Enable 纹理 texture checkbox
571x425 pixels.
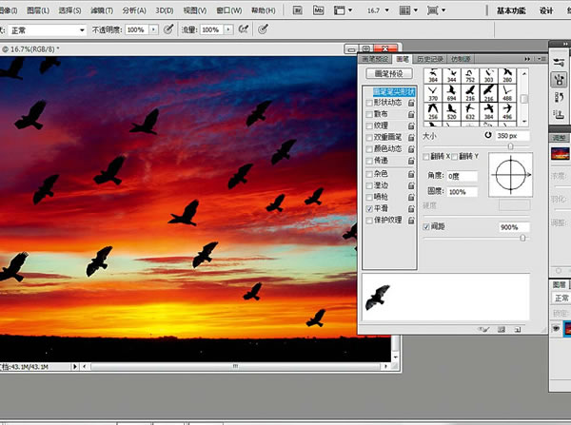point(369,126)
